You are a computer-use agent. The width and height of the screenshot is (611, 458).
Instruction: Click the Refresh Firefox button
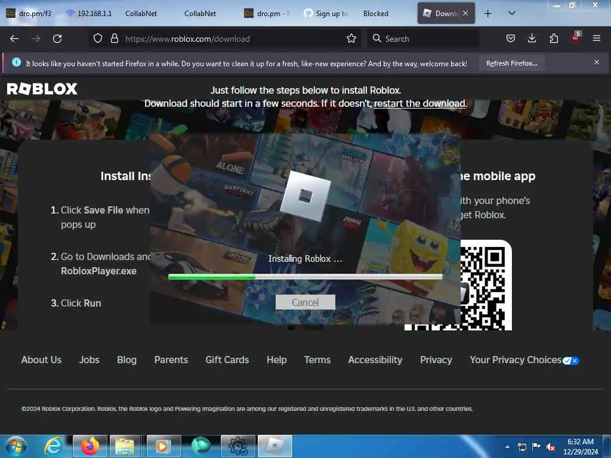511,63
